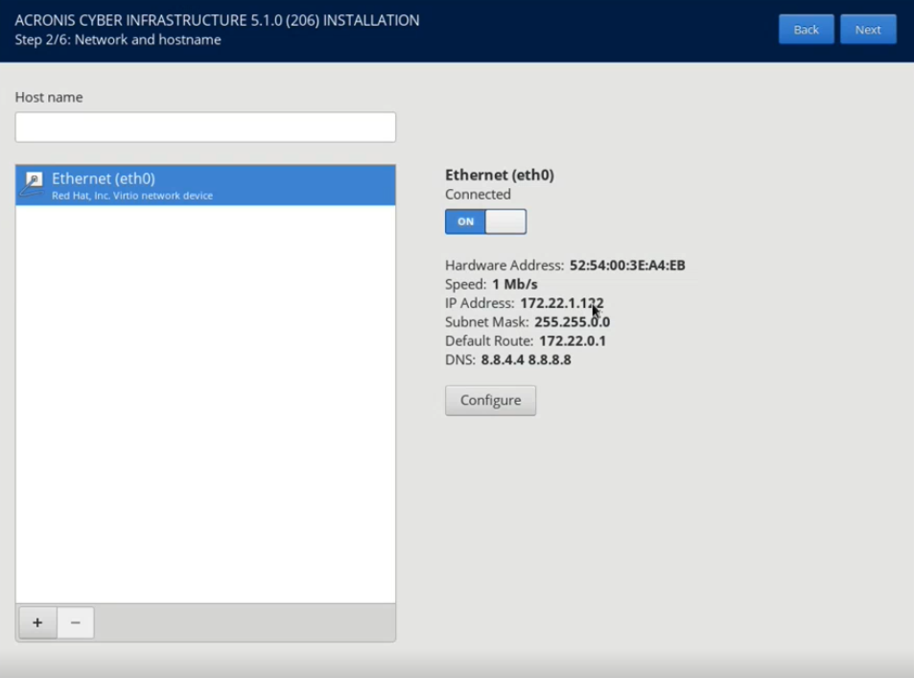Screen dimensions: 914x678
Task: Focus the Host name text field
Action: coord(205,128)
